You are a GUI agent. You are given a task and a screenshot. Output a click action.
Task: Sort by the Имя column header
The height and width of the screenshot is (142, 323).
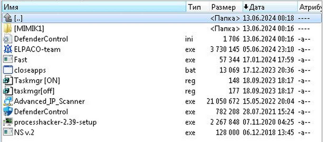[x=94, y=7]
